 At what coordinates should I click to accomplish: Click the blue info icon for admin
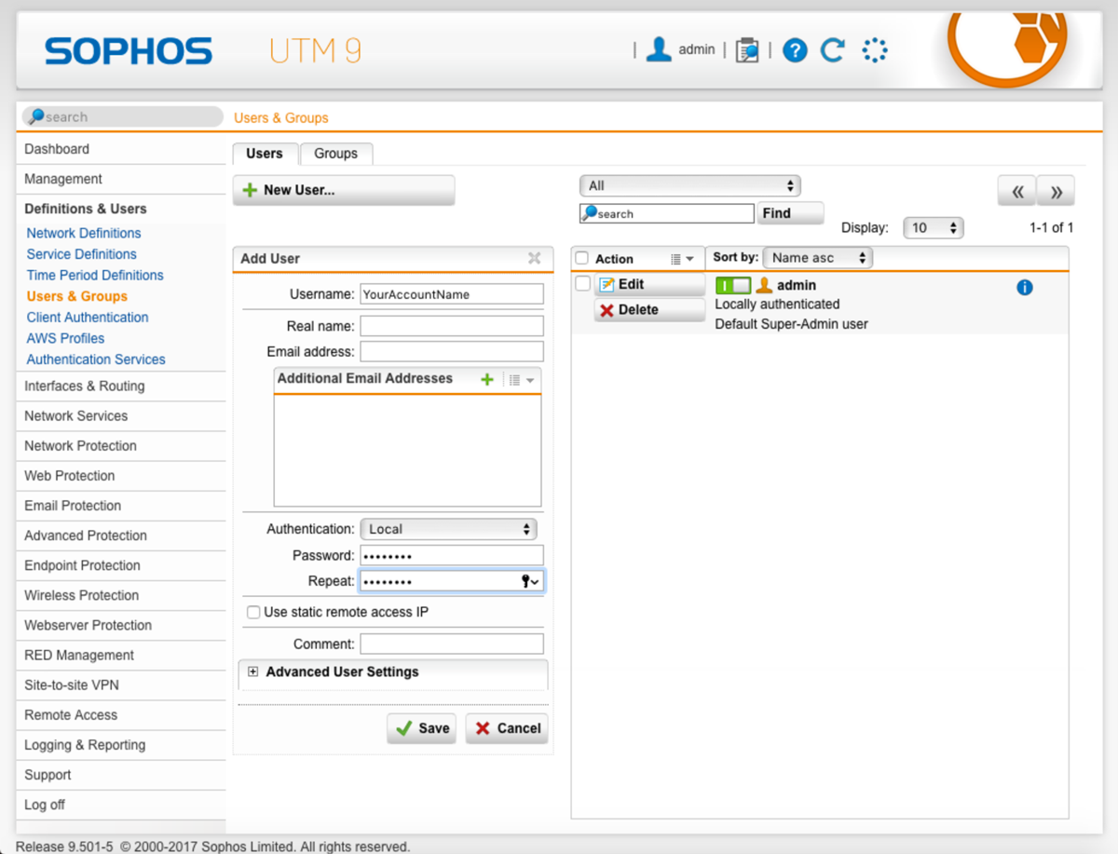click(x=1024, y=288)
